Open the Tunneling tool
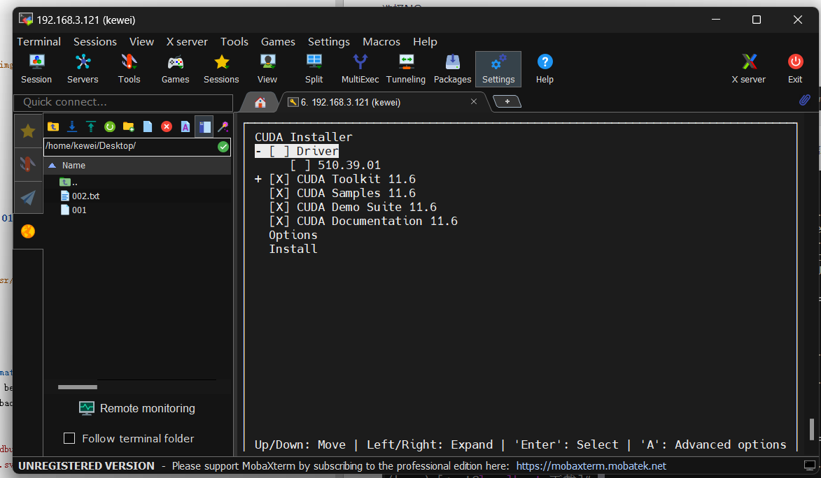The image size is (821, 478). [x=406, y=69]
